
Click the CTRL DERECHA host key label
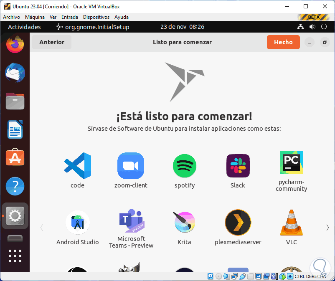tap(310, 276)
